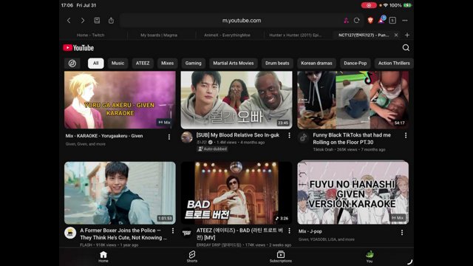Image resolution: width=473 pixels, height=266 pixels.
Task: Open options for Mix - J-pop
Action: [402, 232]
